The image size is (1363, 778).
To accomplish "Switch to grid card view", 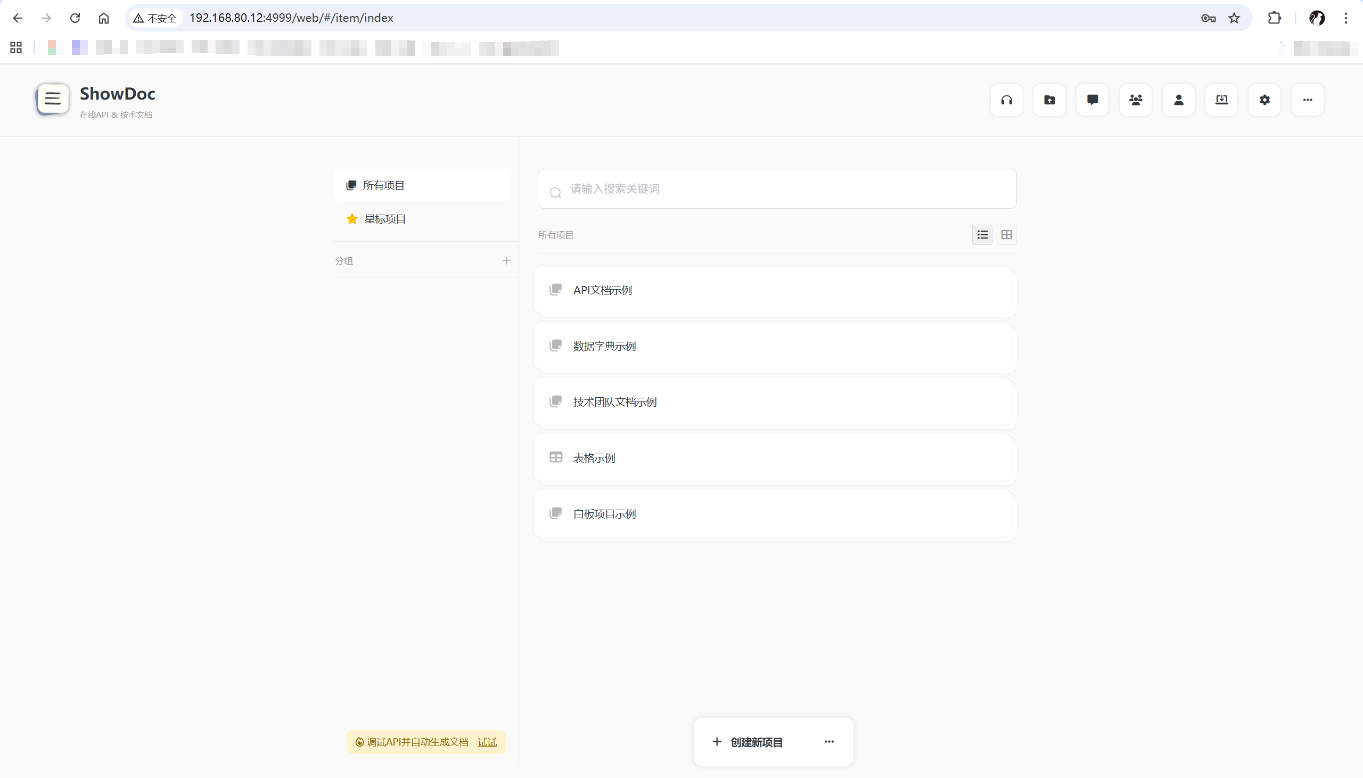I will [1006, 235].
